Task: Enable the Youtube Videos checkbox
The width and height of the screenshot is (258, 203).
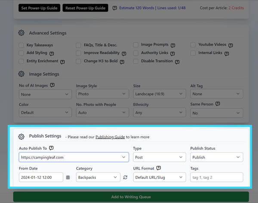Action: 193,45
